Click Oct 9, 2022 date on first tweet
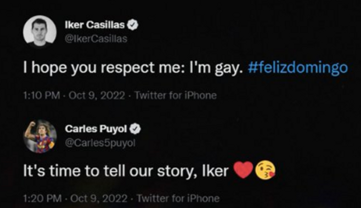 pos(97,96)
